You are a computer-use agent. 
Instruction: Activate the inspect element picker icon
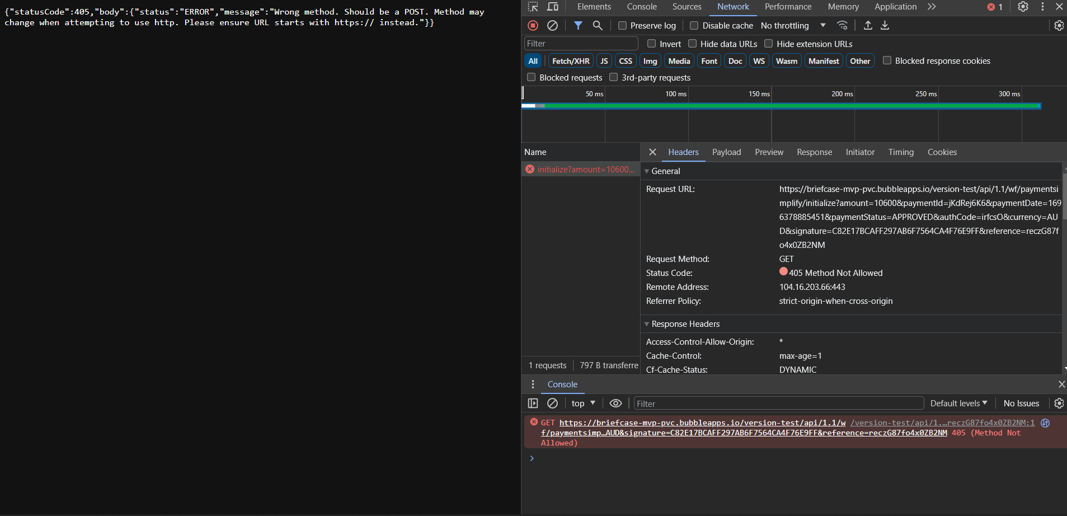533,7
